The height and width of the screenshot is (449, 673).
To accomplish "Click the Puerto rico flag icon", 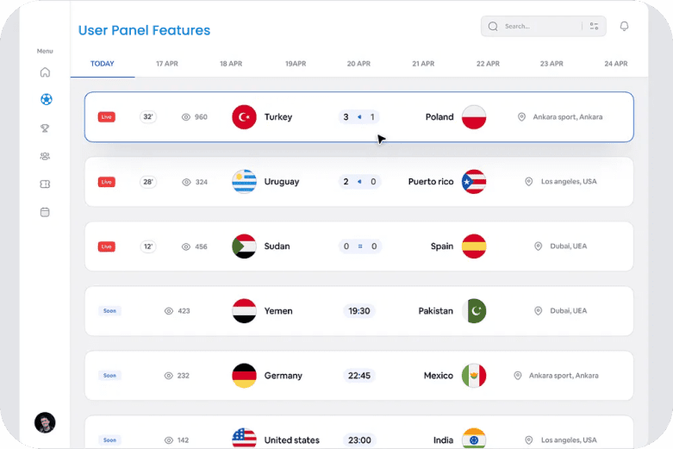I will coord(474,182).
